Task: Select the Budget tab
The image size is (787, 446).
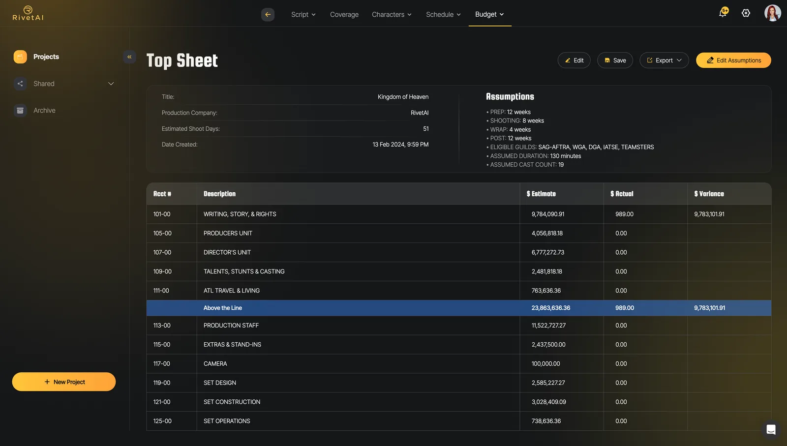Action: [x=489, y=14]
